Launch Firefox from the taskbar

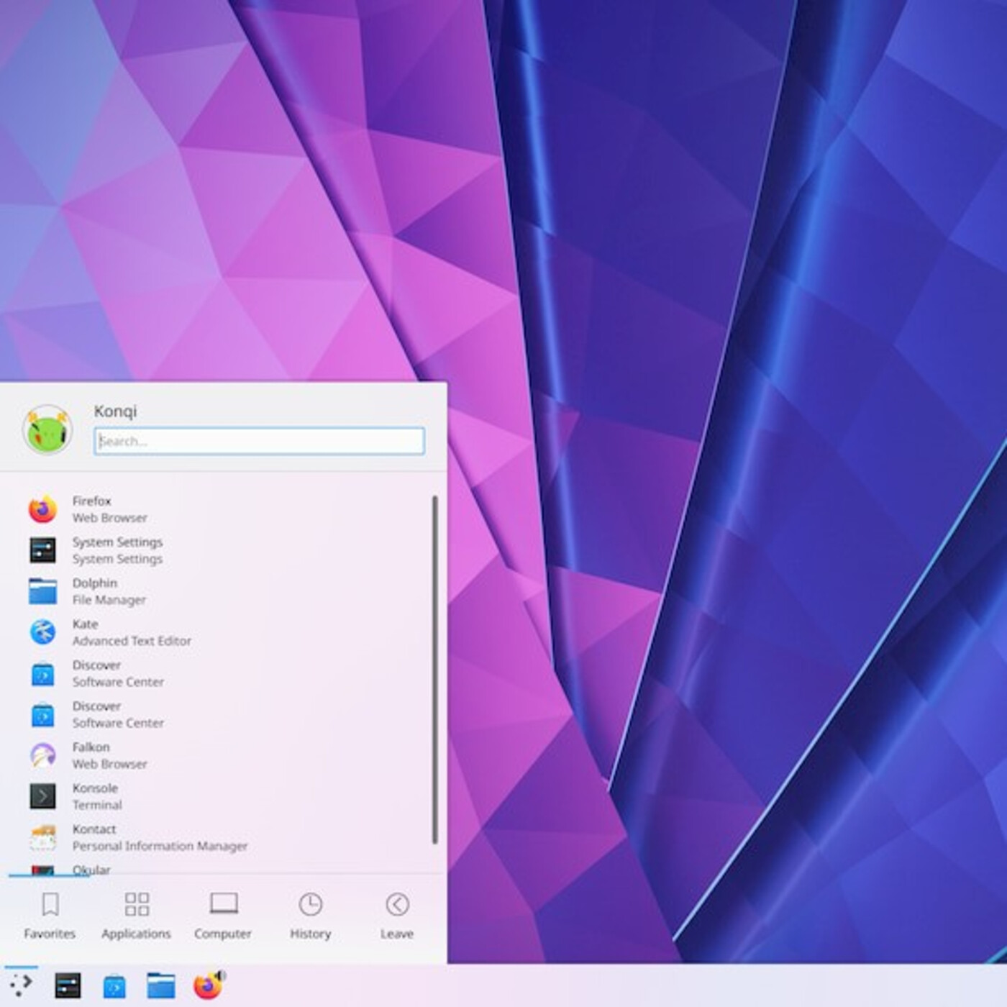208,985
